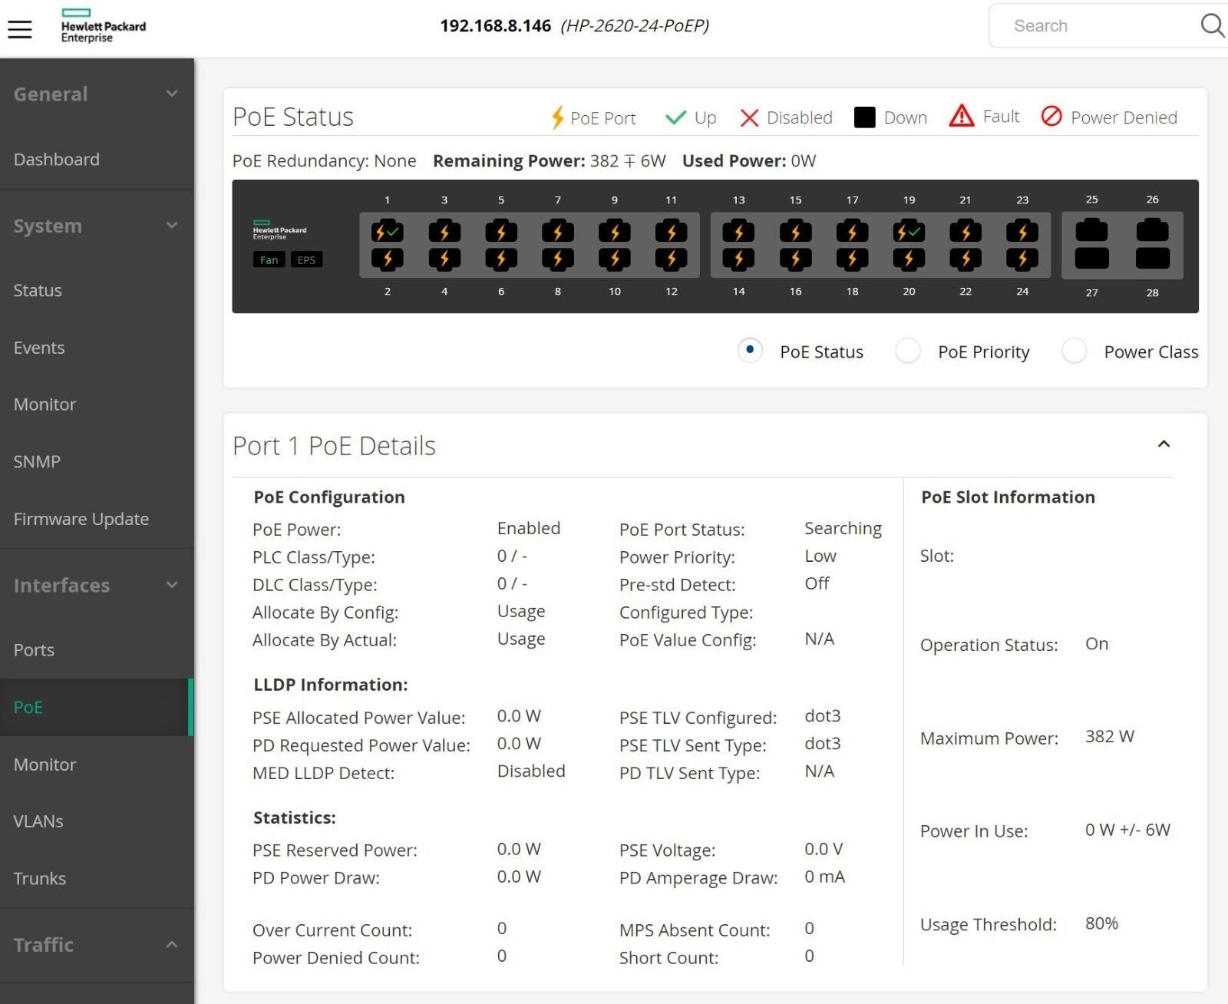Select PoE port 20 on the switch

(909, 259)
